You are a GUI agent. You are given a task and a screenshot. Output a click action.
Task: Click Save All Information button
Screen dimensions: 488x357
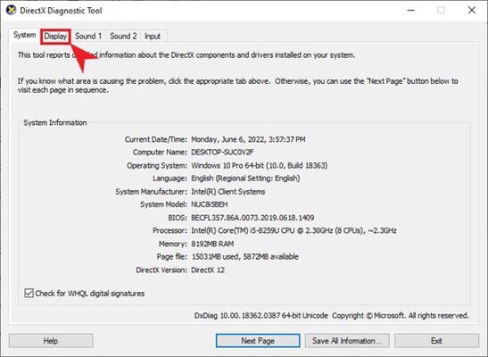347,341
